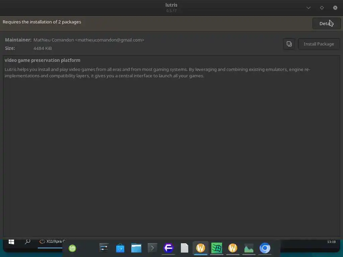Image resolution: width=343 pixels, height=257 pixels.
Task: Open the blank document dock icon
Action: point(185,248)
